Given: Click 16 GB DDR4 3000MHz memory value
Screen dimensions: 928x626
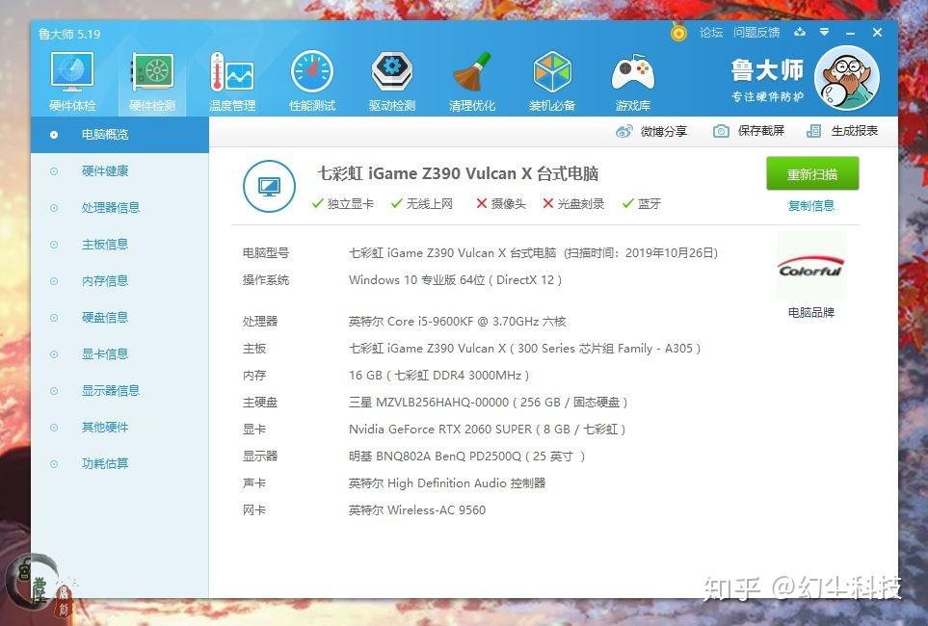Looking at the screenshot, I should [x=438, y=376].
